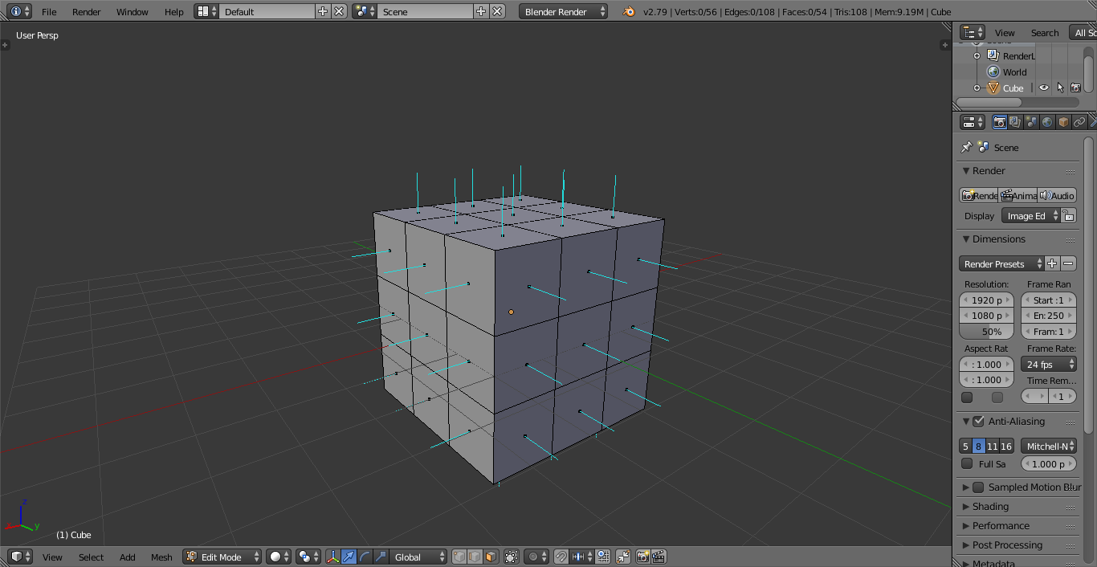Disable the Anti-Aliasing checkbox

[x=978, y=422]
